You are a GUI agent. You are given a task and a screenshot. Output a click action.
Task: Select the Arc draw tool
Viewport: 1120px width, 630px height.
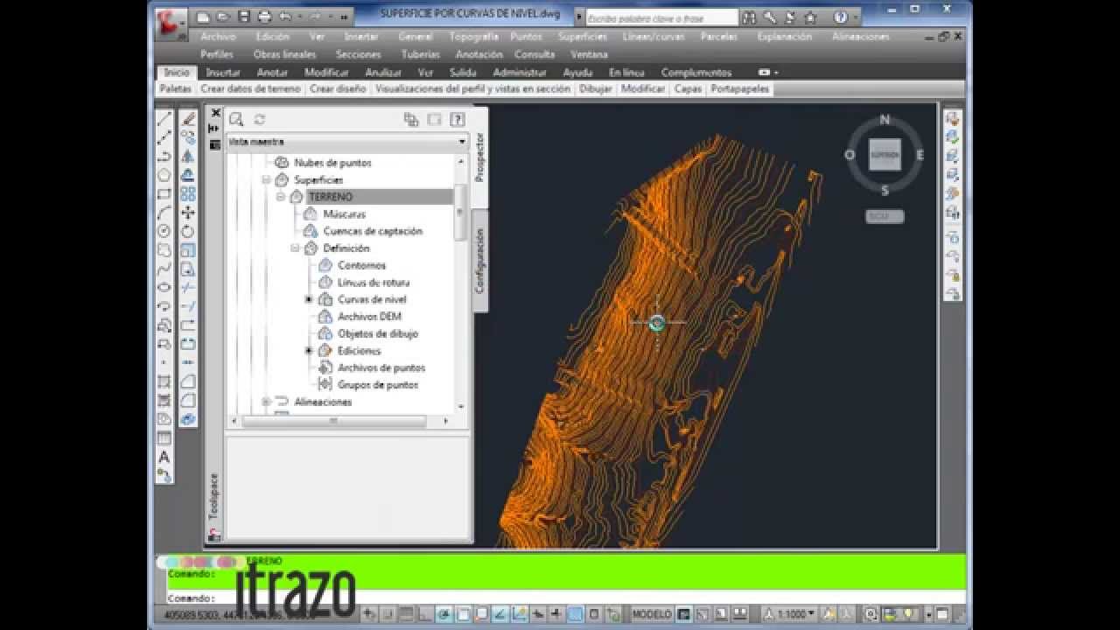pos(164,213)
